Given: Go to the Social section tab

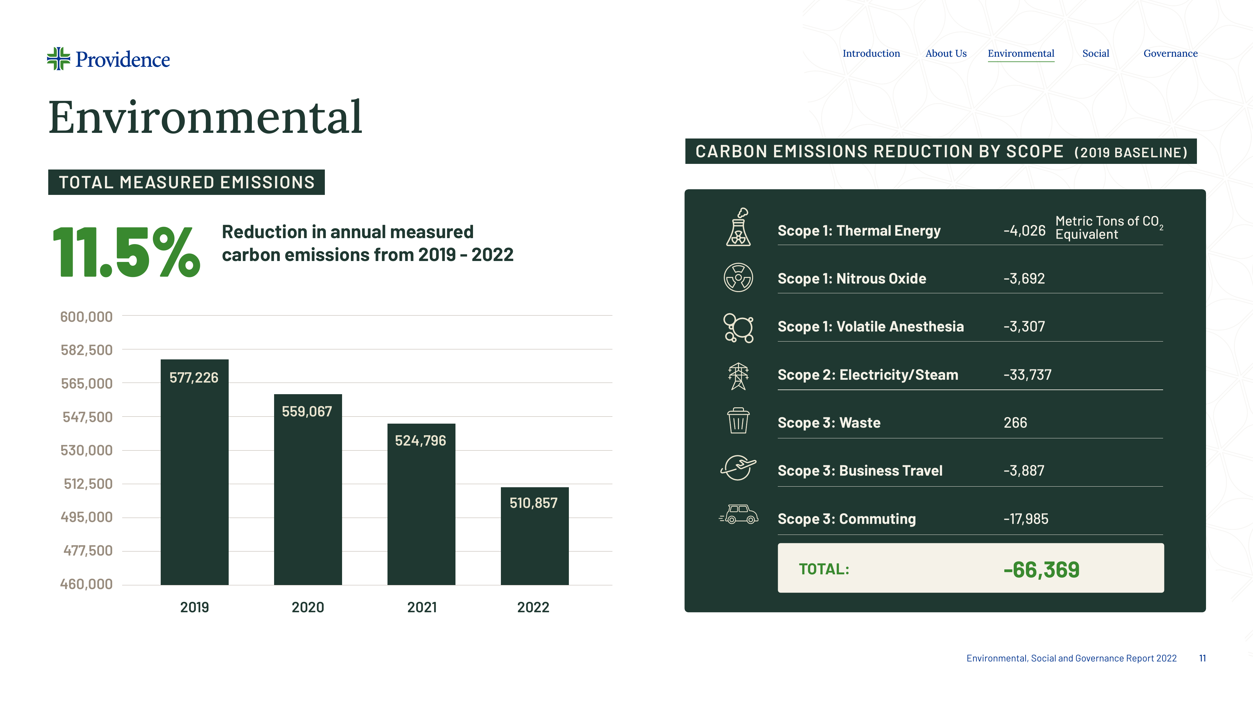Looking at the screenshot, I should 1095,54.
